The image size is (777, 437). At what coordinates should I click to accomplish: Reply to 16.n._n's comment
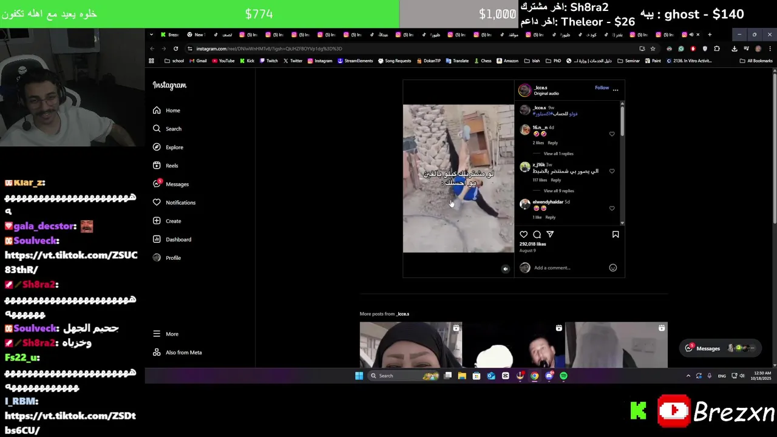[552, 143]
